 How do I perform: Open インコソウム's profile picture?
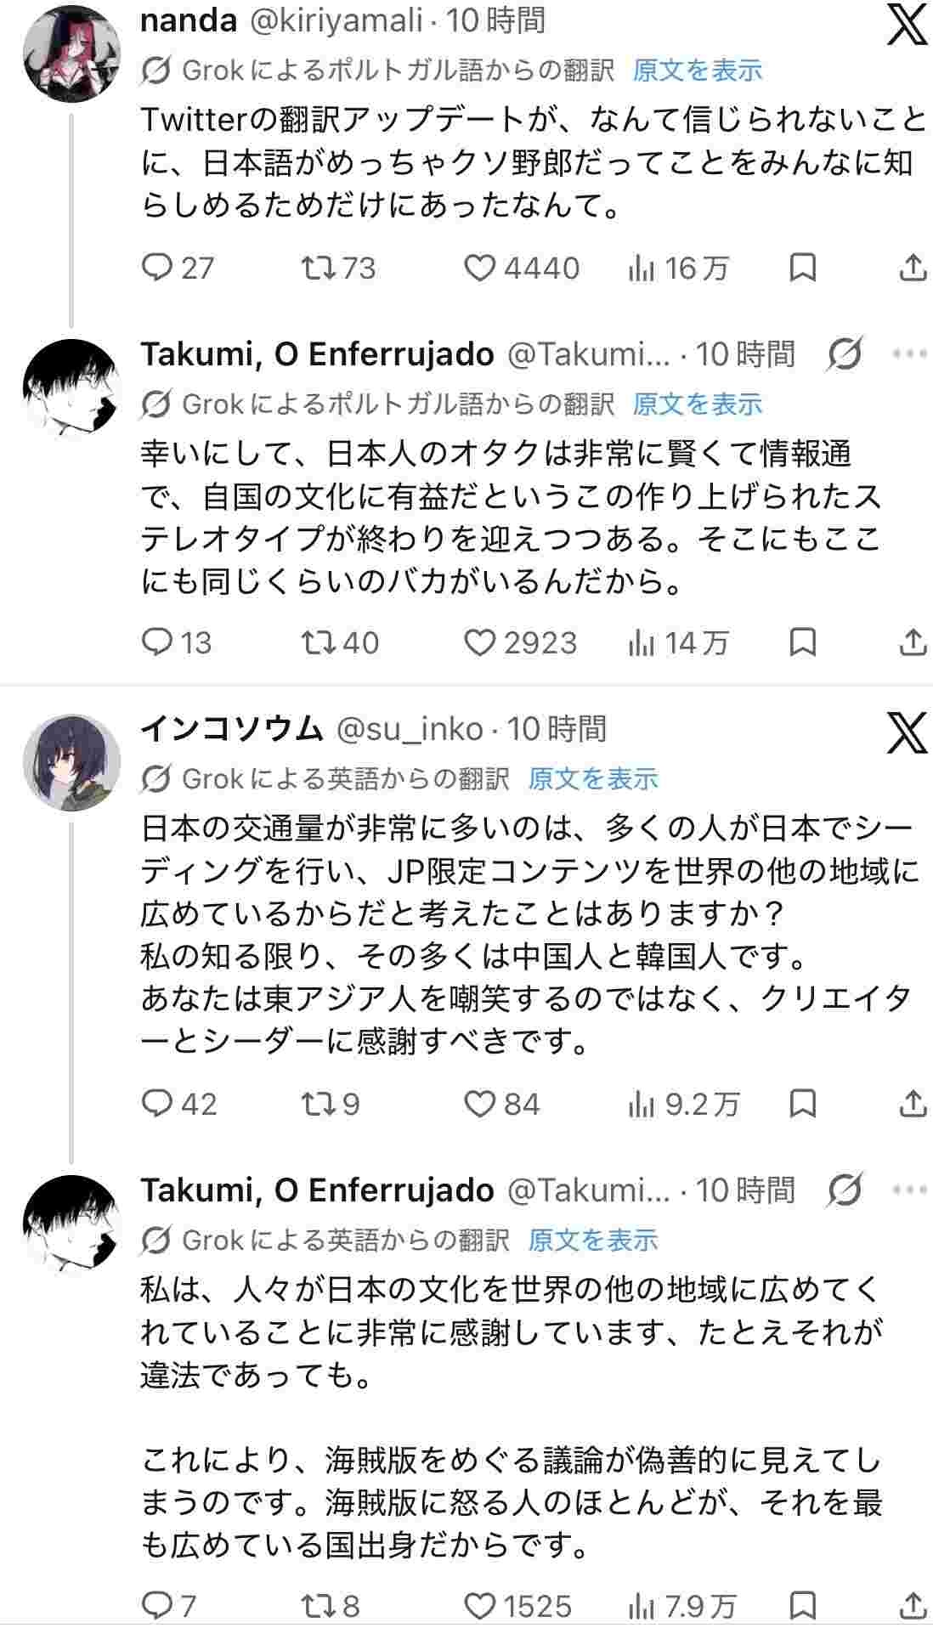point(71,762)
